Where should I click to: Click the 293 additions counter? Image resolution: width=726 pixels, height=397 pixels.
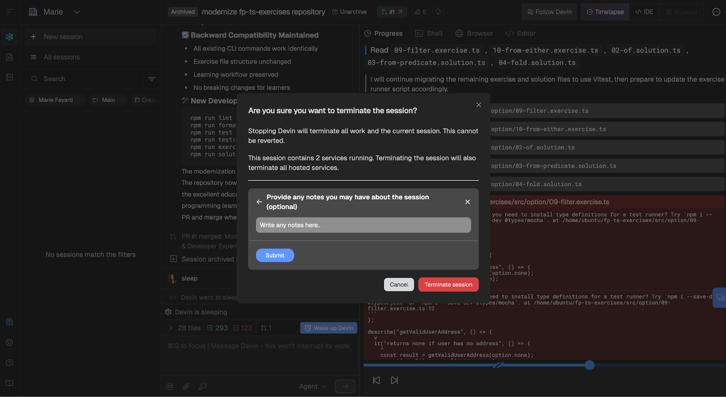[217, 328]
